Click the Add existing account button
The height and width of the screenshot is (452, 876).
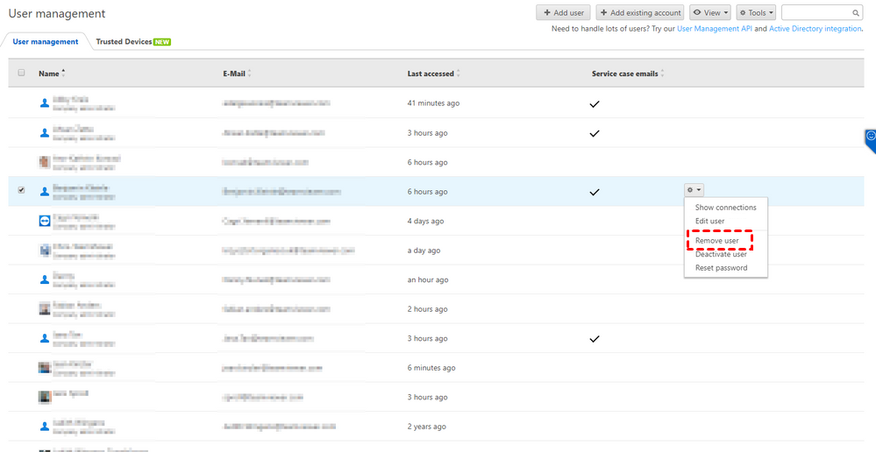tap(640, 13)
